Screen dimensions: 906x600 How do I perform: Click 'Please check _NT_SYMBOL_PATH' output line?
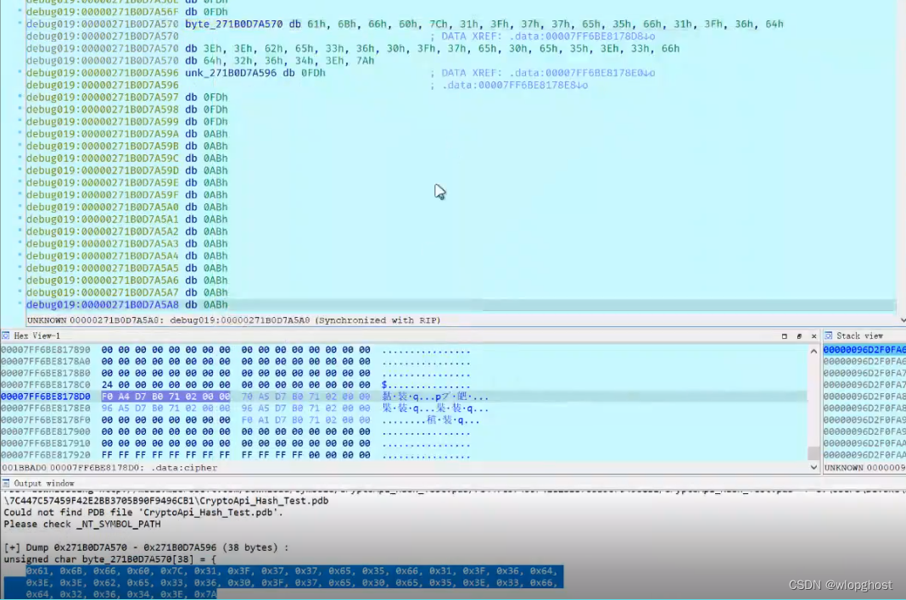pos(82,525)
